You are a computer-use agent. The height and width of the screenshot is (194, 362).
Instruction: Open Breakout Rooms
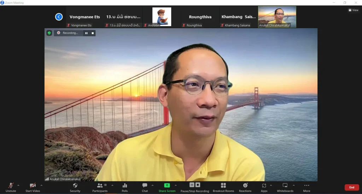coord(223,187)
